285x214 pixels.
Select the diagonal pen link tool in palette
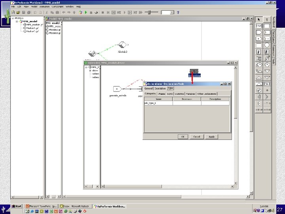[267, 58]
